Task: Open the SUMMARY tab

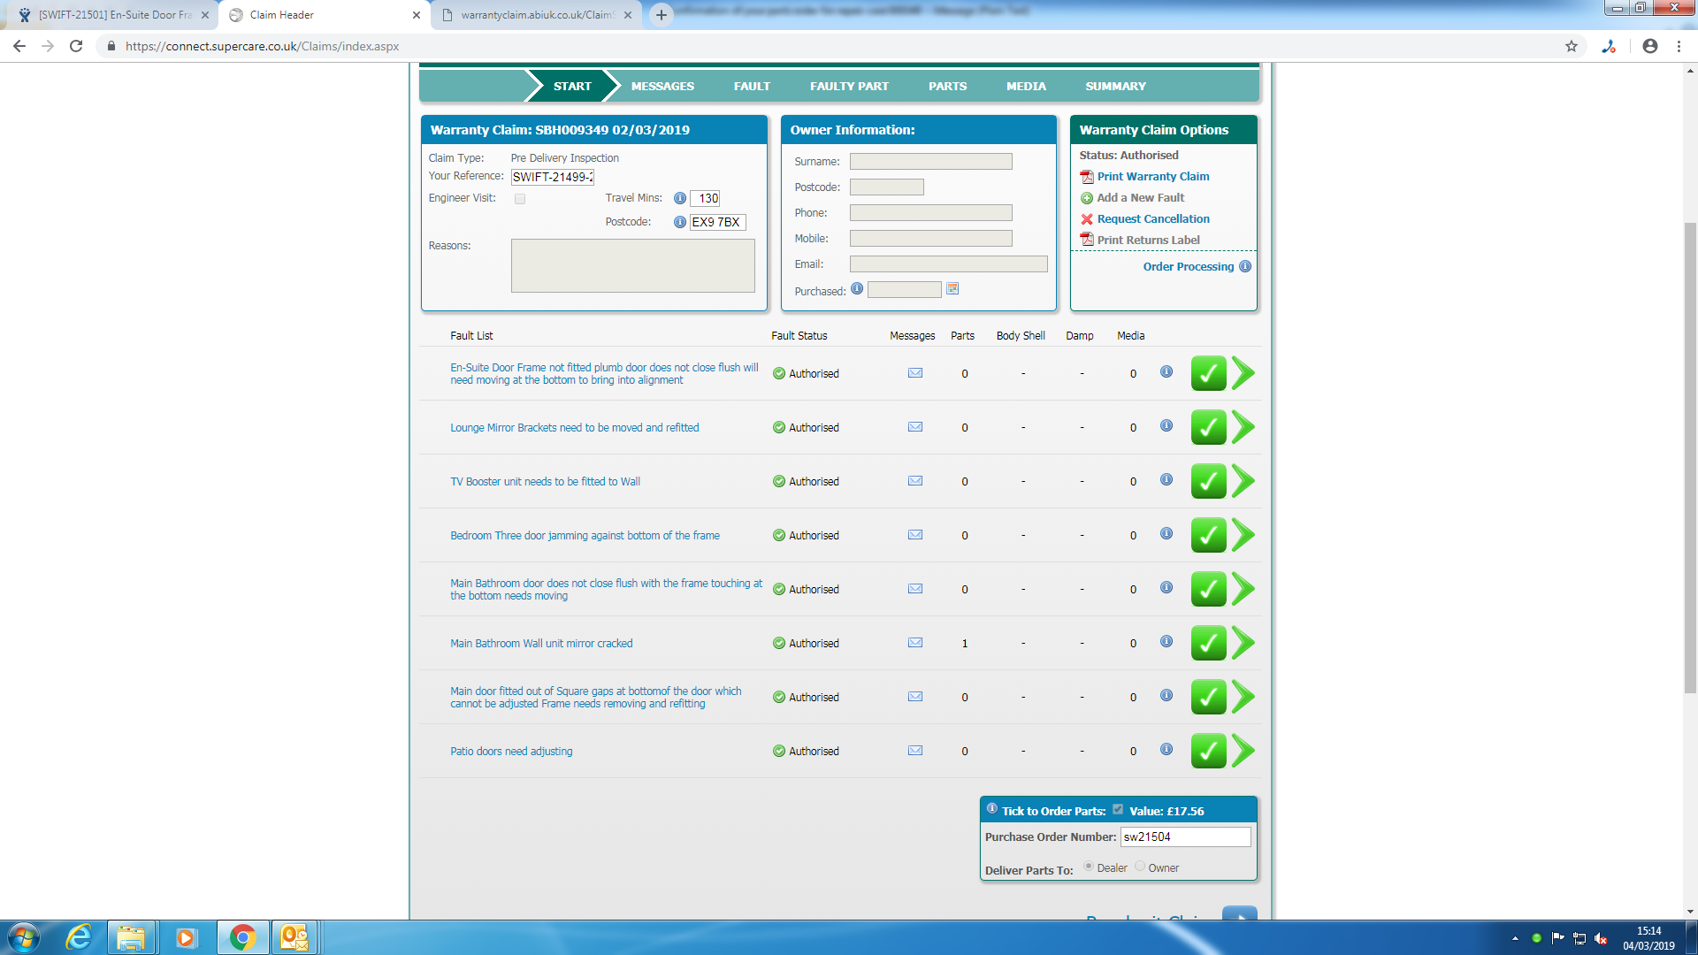Action: [x=1115, y=86]
